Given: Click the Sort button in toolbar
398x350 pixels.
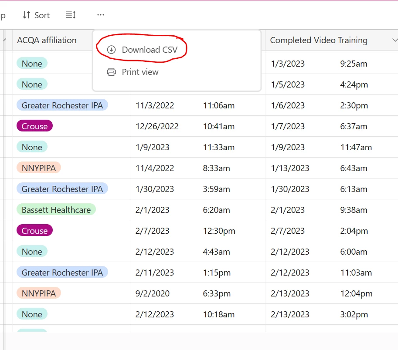Looking at the screenshot, I should (36, 15).
